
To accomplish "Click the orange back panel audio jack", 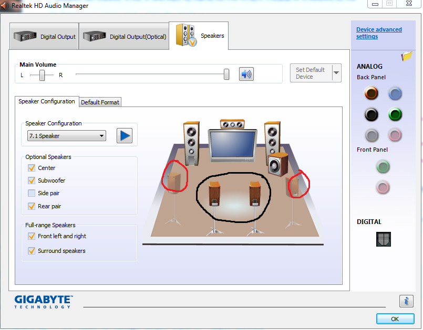I will click(372, 93).
